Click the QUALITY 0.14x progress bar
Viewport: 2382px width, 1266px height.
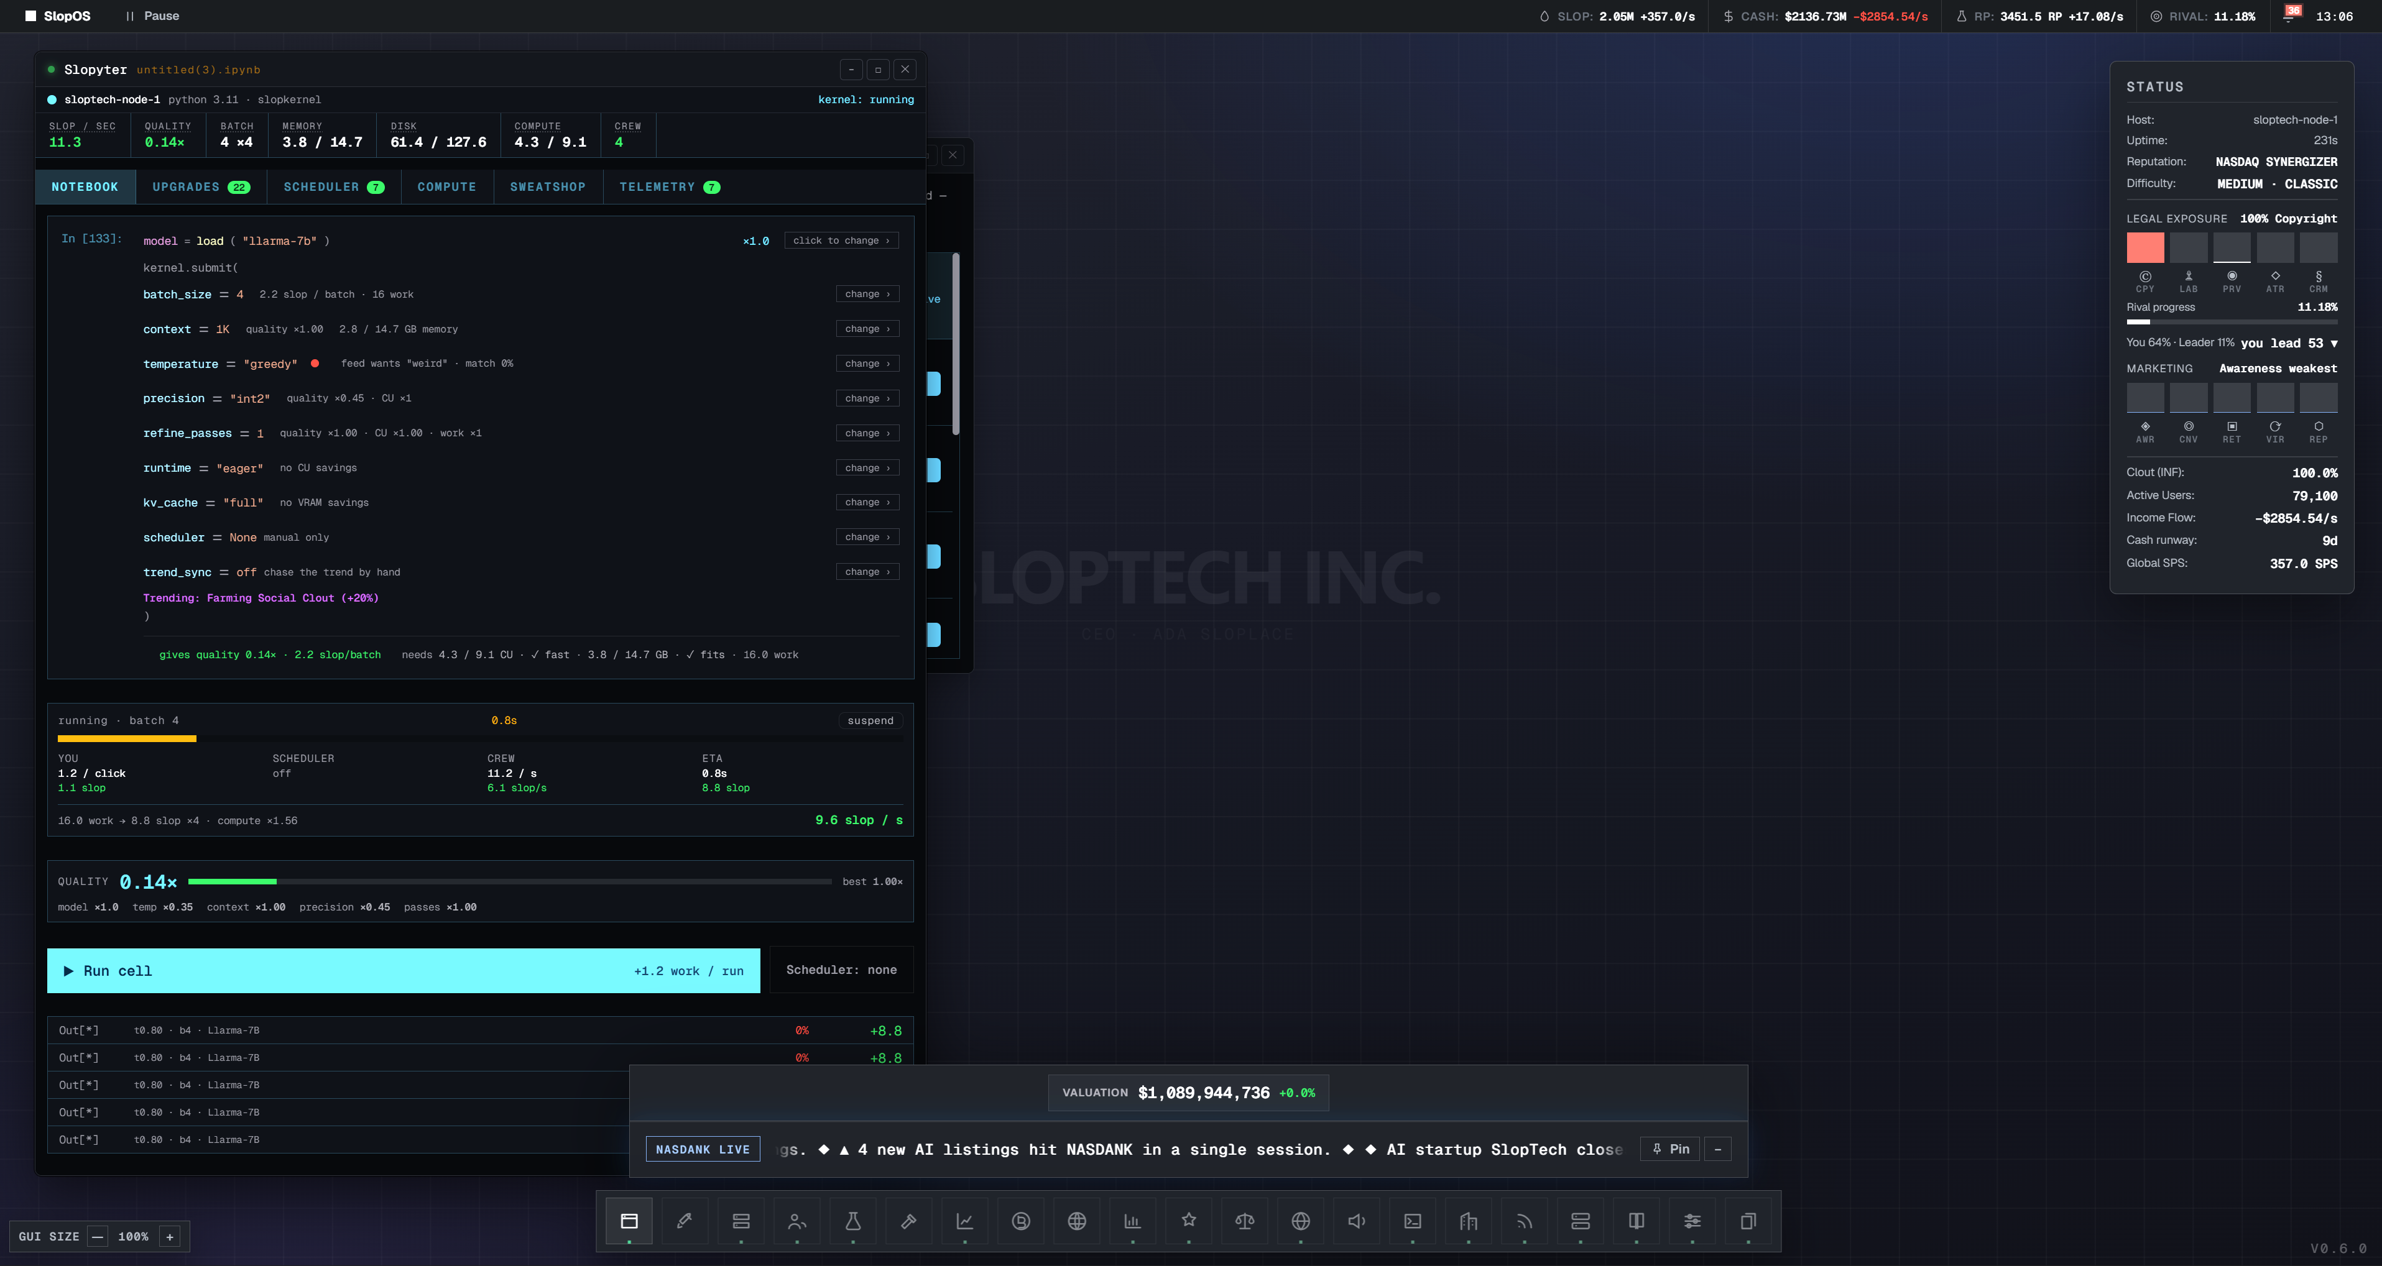[509, 881]
